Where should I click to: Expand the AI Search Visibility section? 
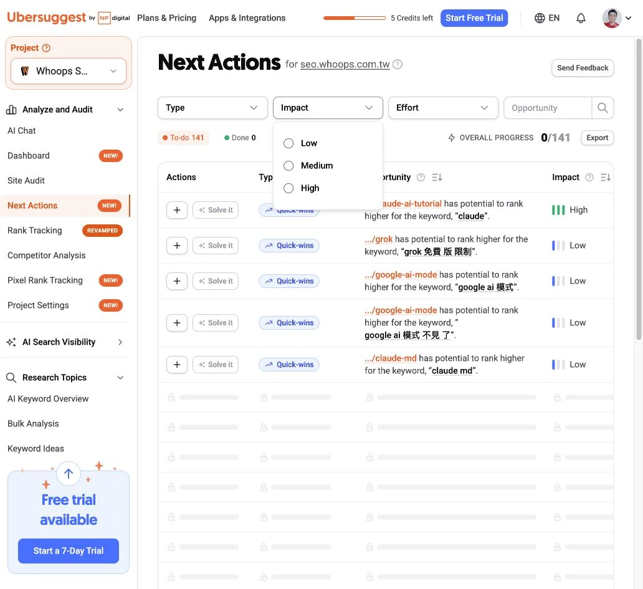(120, 342)
